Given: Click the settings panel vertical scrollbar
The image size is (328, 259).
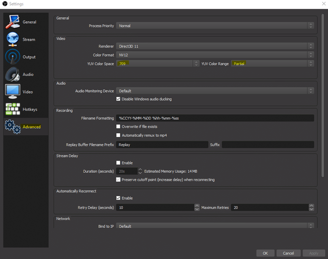Looking at the screenshot, I should point(323,96).
